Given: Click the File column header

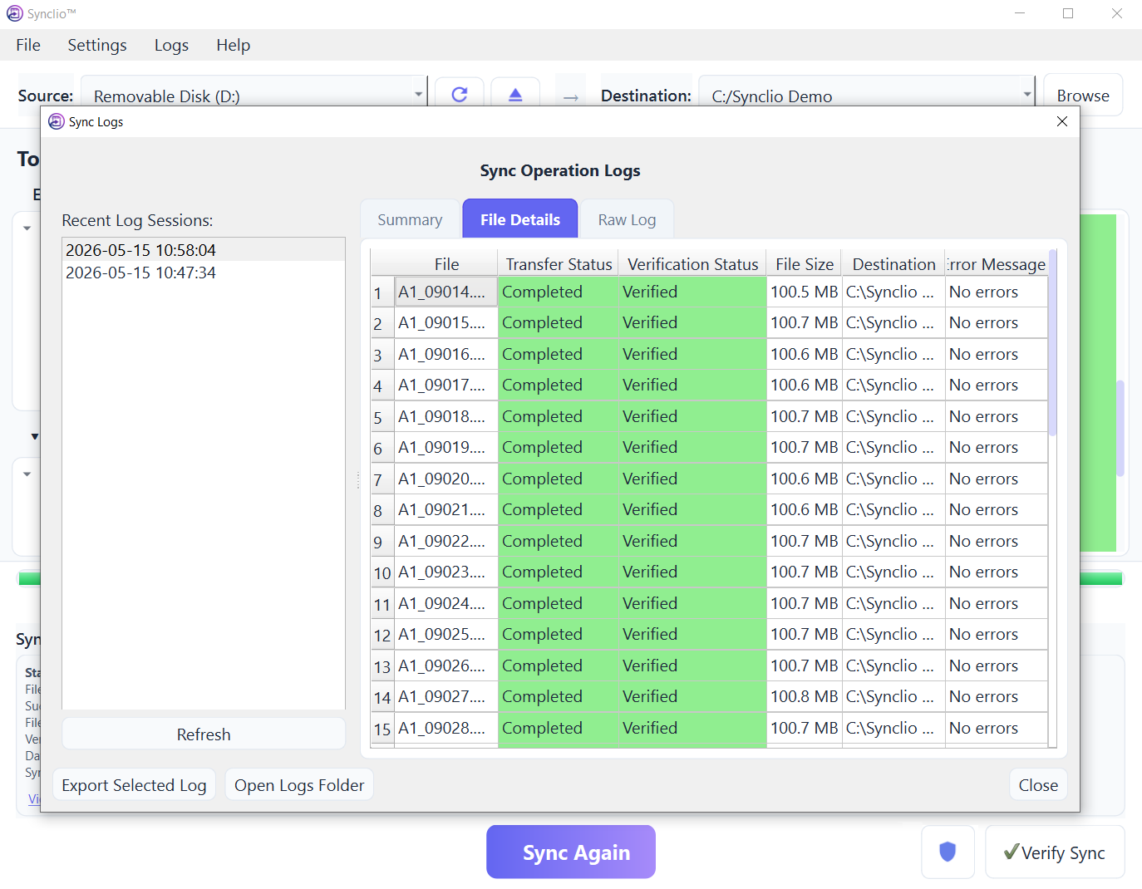Looking at the screenshot, I should tap(446, 264).
